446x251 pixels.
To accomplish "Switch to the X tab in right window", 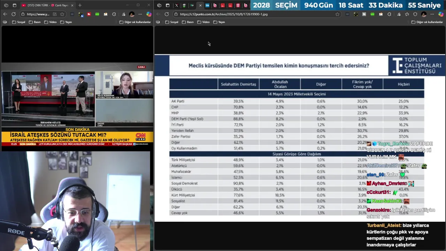I will coord(176,5).
